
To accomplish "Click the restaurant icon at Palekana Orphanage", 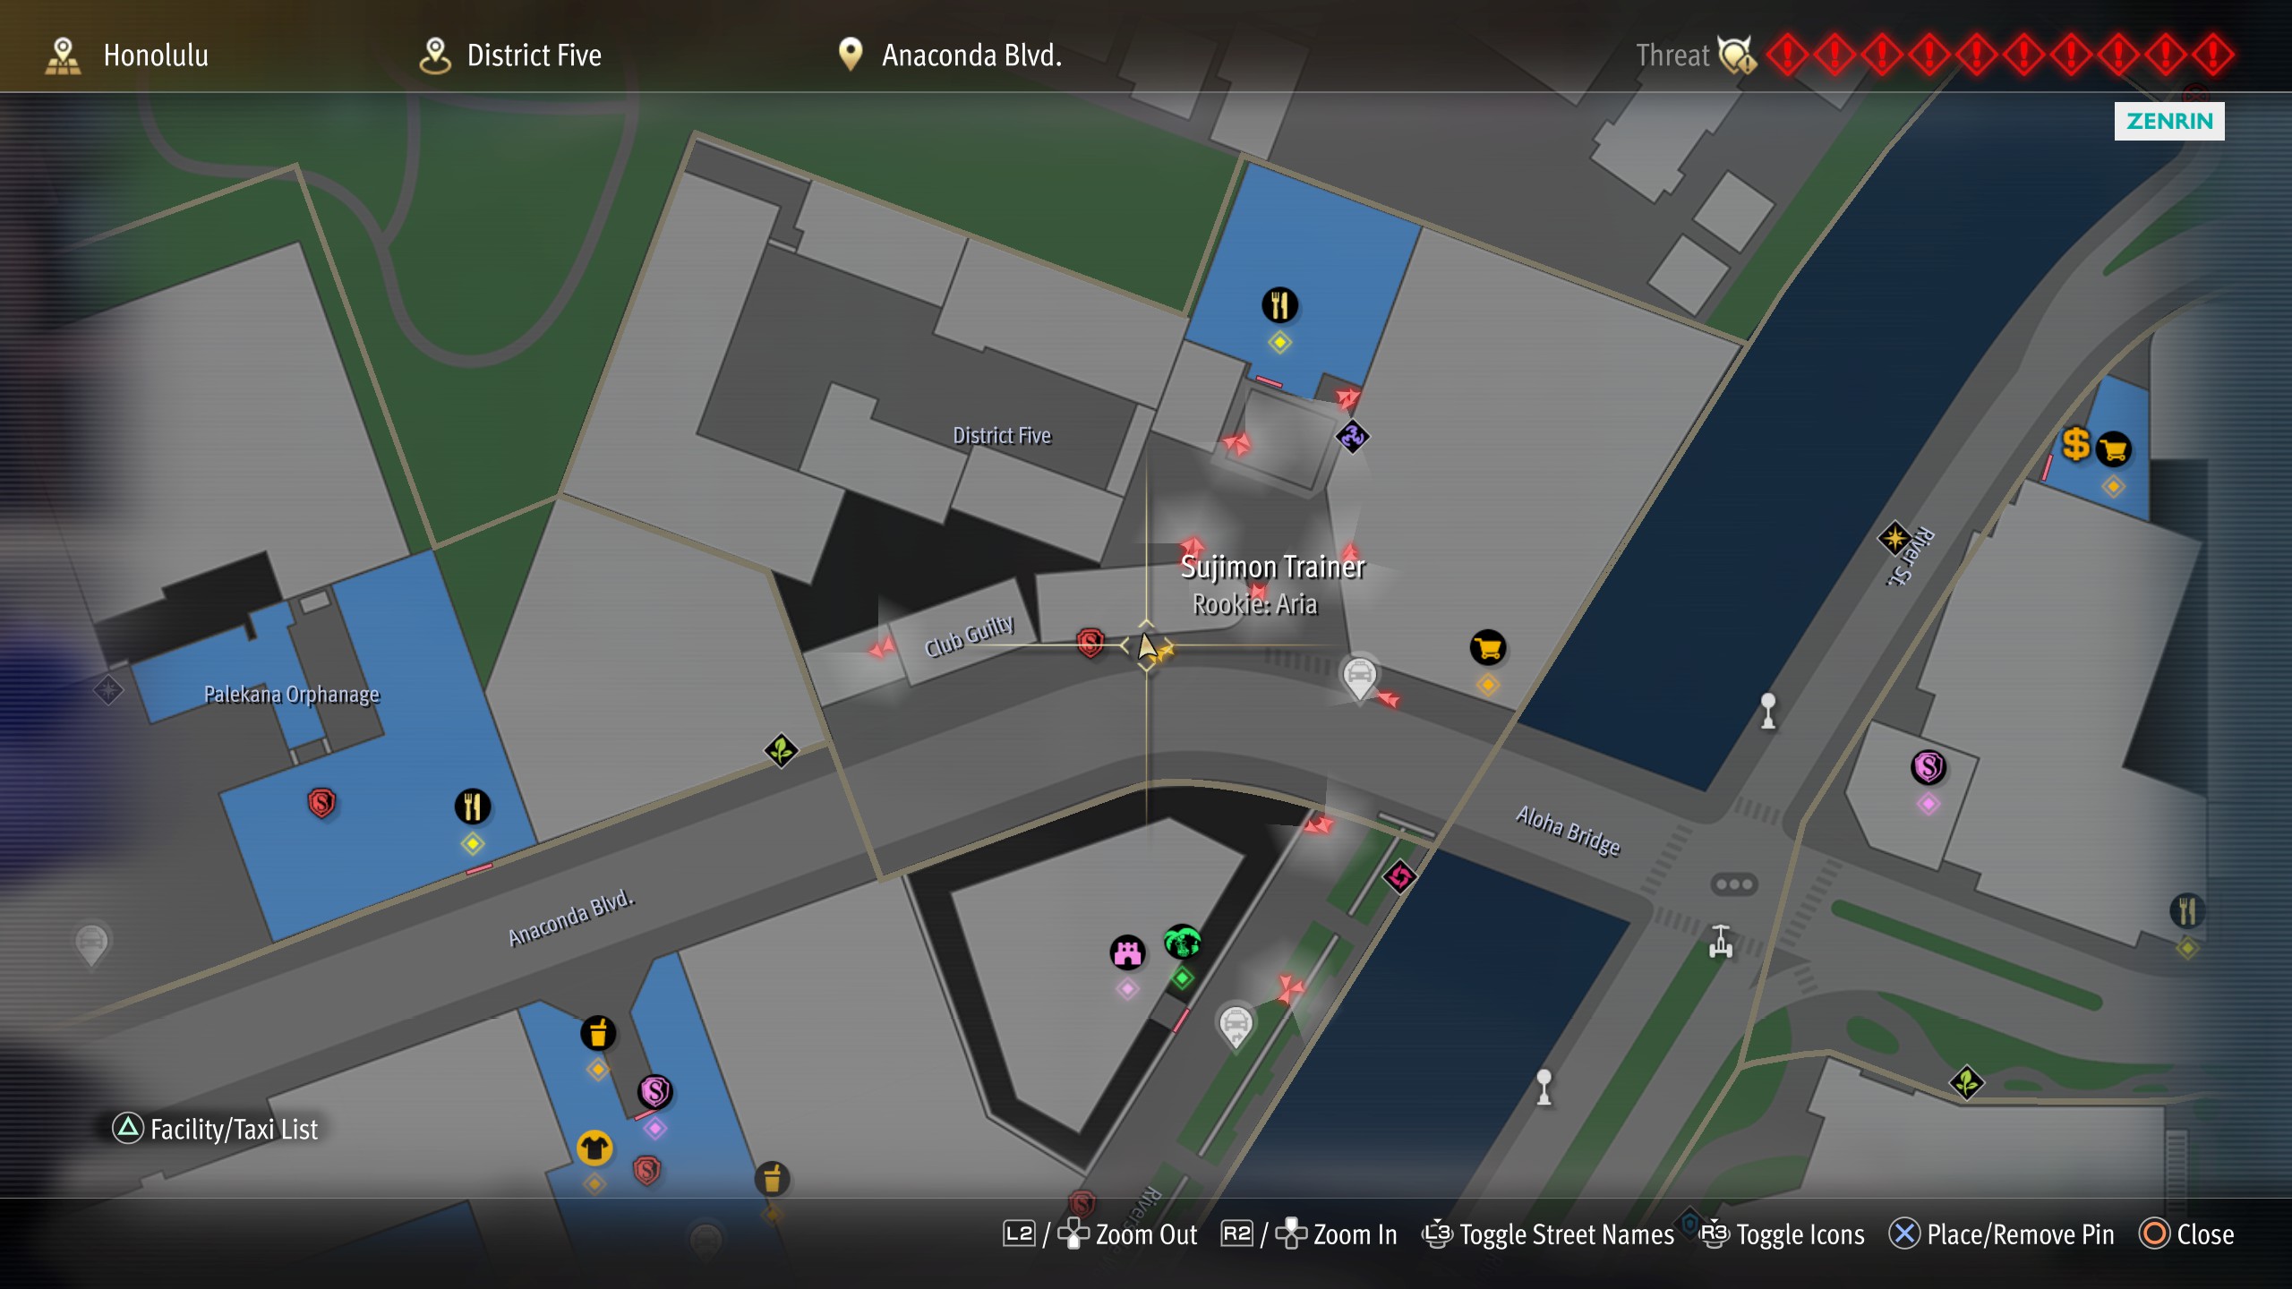I will point(473,807).
